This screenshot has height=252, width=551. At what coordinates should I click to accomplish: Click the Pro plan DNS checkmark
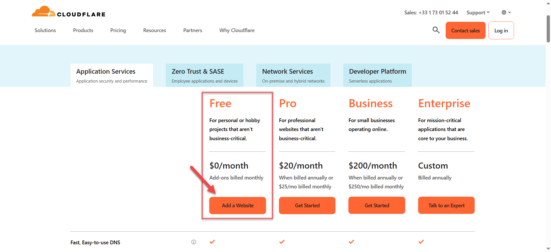[x=282, y=242]
